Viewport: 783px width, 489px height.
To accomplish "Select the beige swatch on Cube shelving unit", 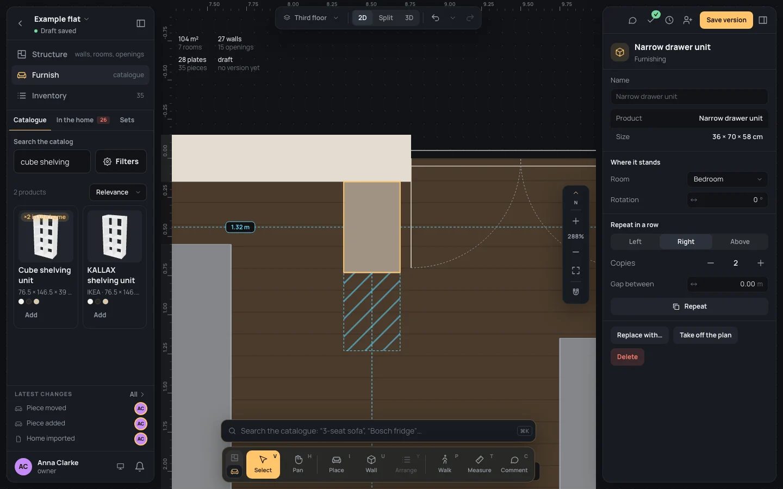I will tap(36, 302).
